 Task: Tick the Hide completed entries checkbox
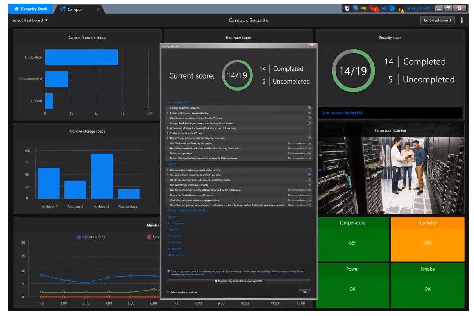tap(168, 292)
